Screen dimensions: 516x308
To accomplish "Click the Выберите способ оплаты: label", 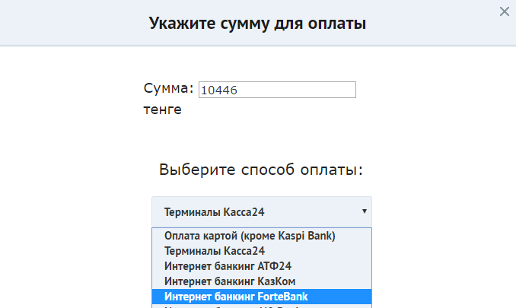I will point(261,170).
